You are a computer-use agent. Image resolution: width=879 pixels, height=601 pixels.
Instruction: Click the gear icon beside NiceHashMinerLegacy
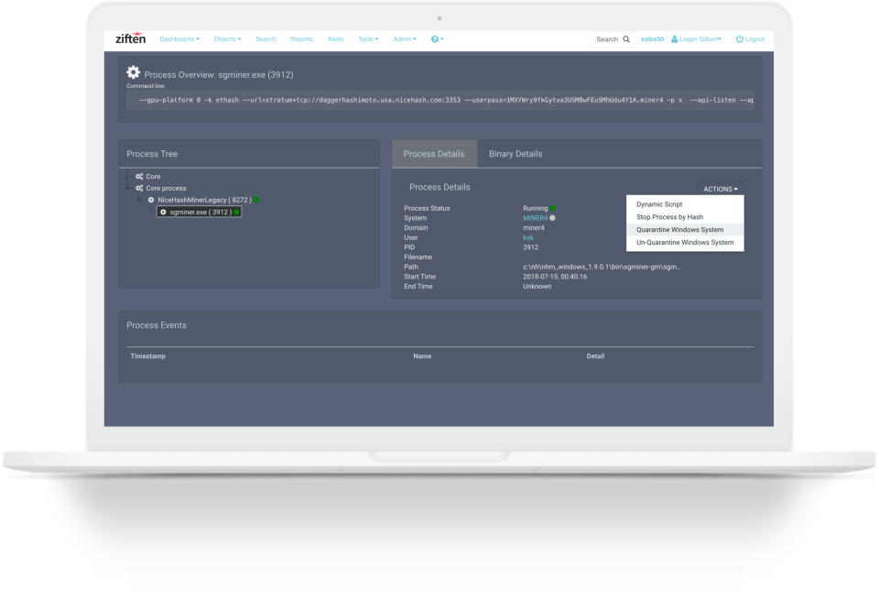(151, 199)
